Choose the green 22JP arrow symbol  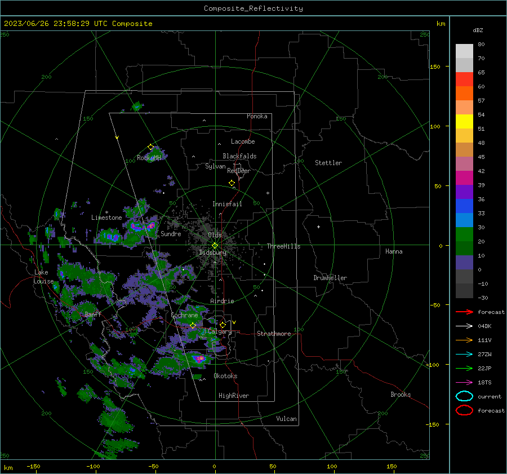click(464, 368)
